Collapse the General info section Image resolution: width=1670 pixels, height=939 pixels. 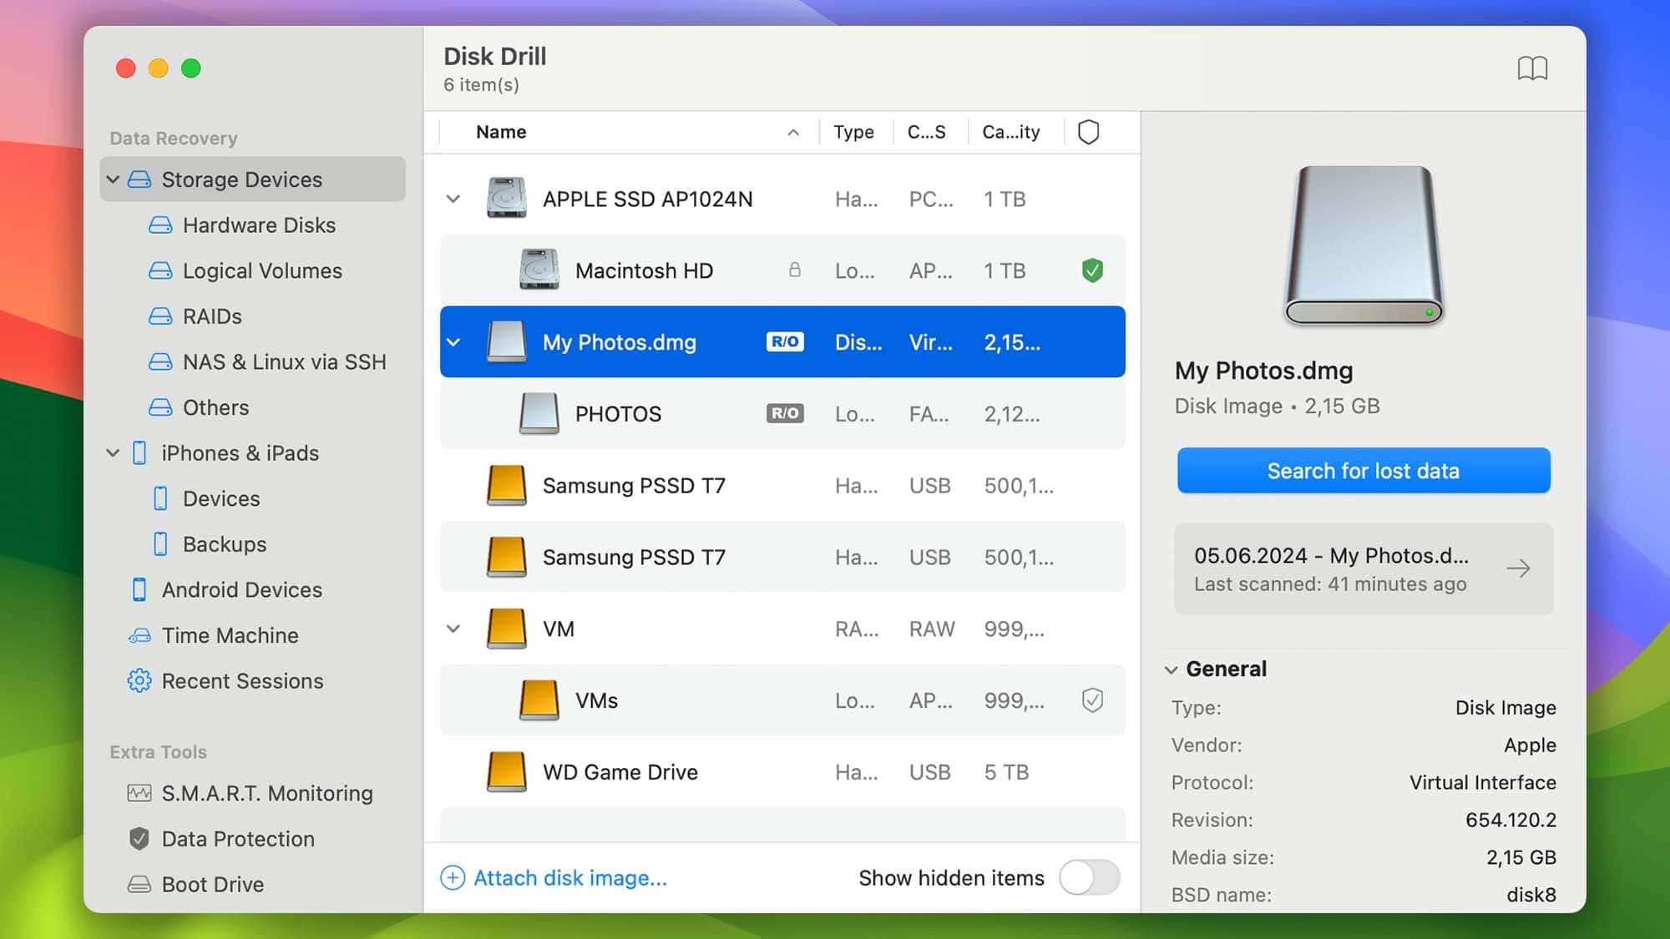pyautogui.click(x=1172, y=669)
